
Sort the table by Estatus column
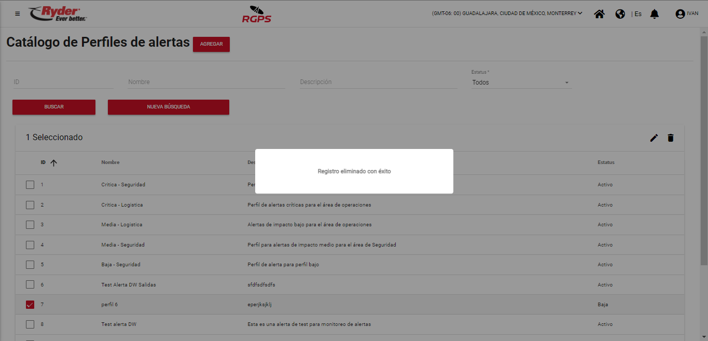point(606,162)
